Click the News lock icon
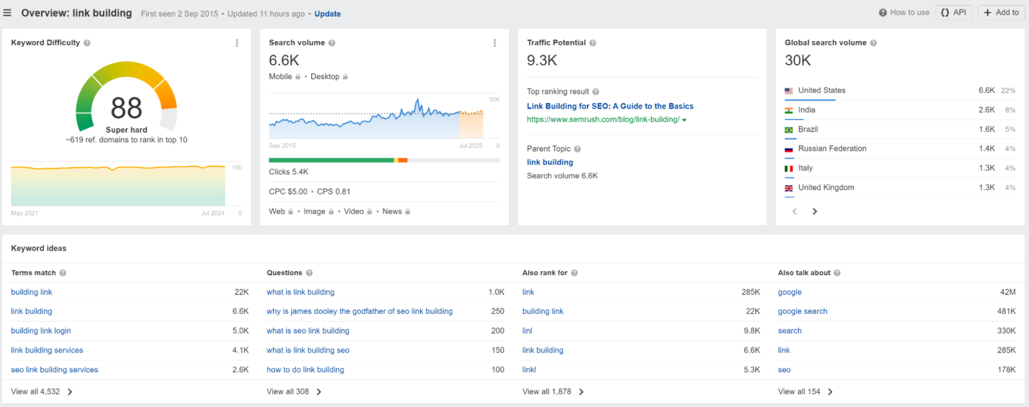The width and height of the screenshot is (1029, 407). coord(408,212)
